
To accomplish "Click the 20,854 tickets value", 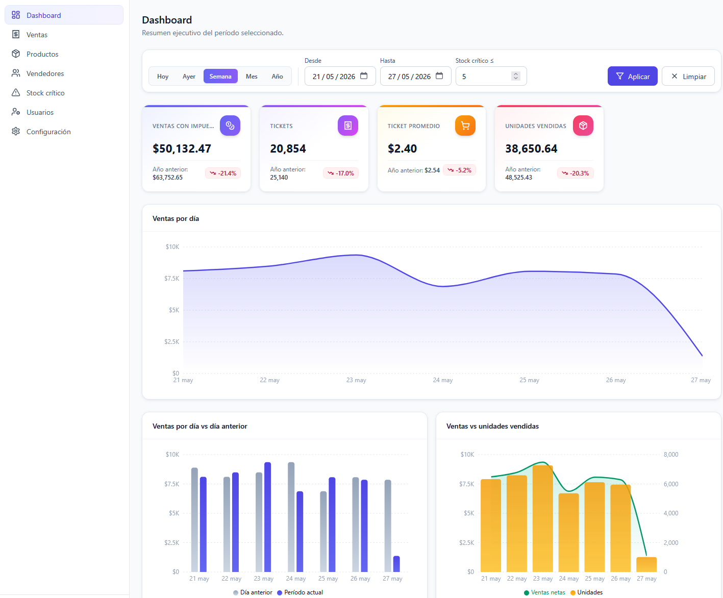I will coord(288,149).
